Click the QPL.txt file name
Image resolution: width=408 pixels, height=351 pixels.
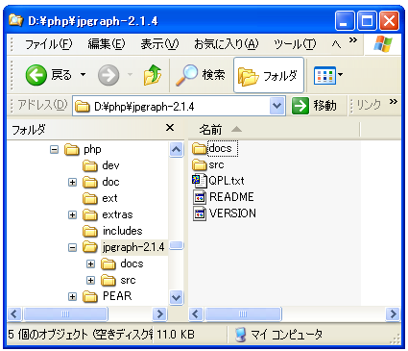(x=227, y=181)
